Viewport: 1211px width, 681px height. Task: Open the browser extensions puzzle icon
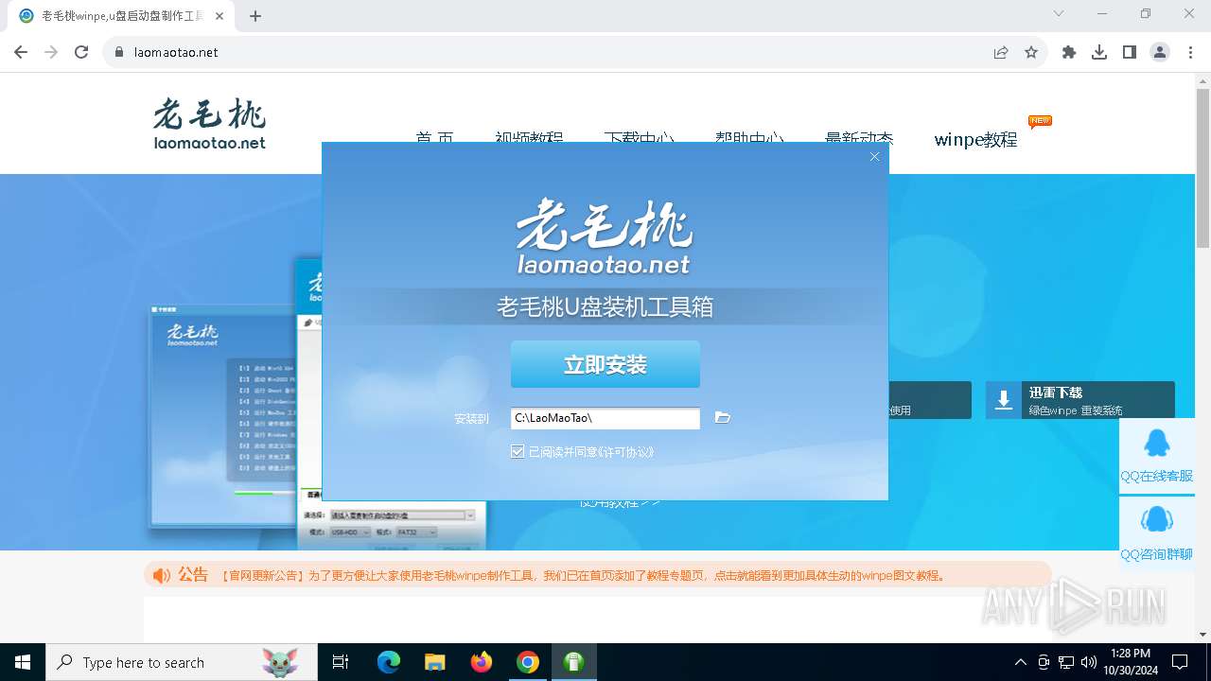[1069, 52]
